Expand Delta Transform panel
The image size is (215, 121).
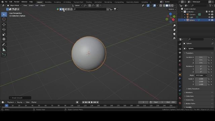coord(193,89)
